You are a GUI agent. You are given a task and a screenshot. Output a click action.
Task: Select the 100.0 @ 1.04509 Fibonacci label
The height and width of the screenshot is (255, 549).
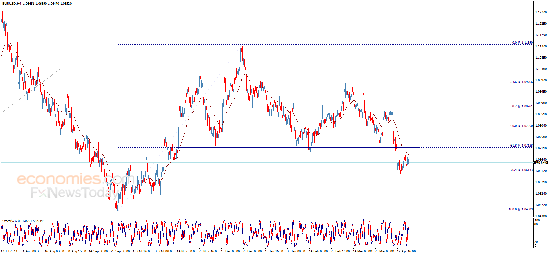click(521, 209)
